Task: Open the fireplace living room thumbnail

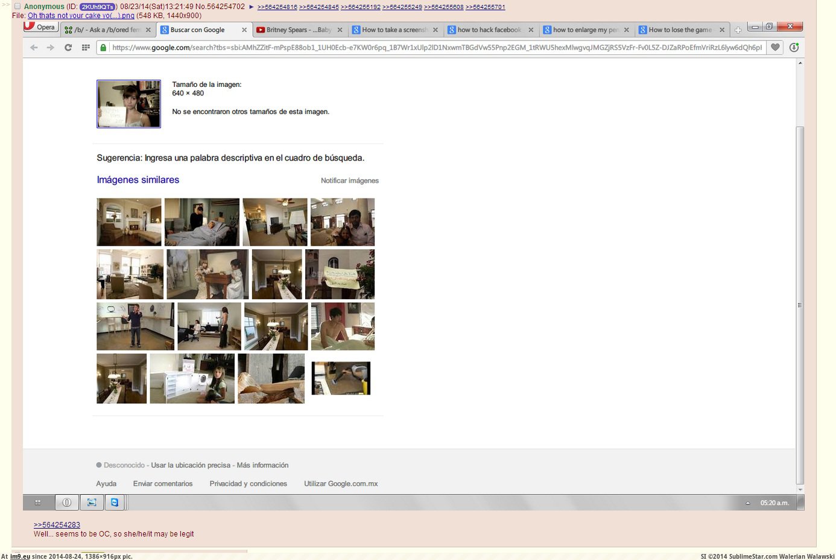Action: click(x=129, y=222)
